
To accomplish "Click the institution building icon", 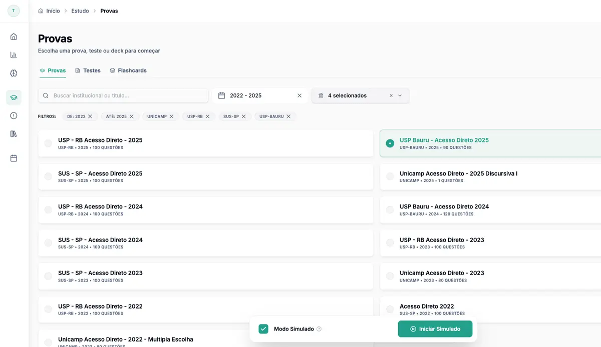I will (x=321, y=95).
